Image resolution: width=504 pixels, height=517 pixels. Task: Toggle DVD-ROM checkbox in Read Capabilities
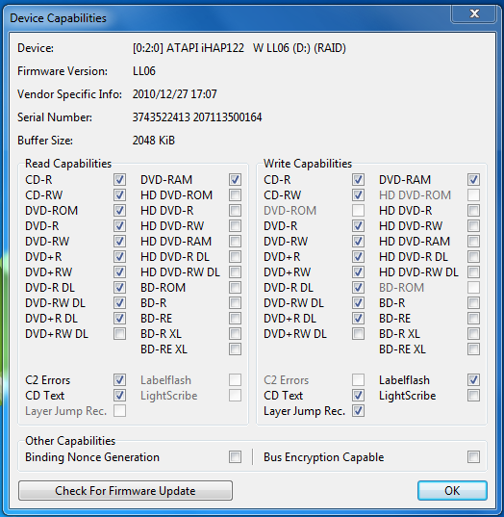pos(119,210)
